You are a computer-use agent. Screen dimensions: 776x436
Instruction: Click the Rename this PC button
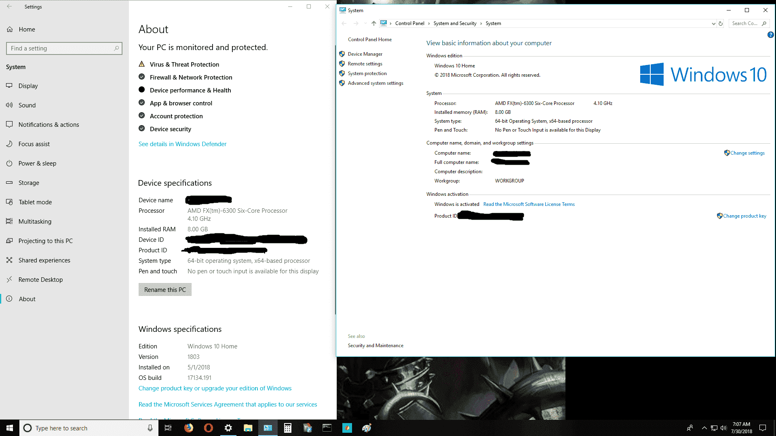point(164,289)
